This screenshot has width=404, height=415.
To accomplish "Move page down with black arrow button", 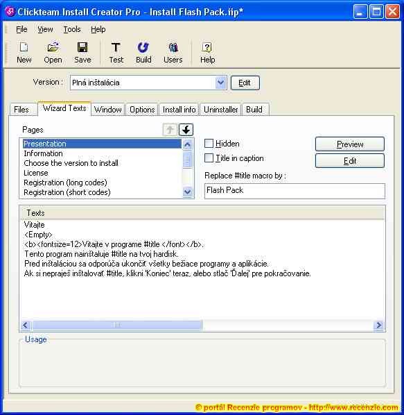I will (186, 130).
